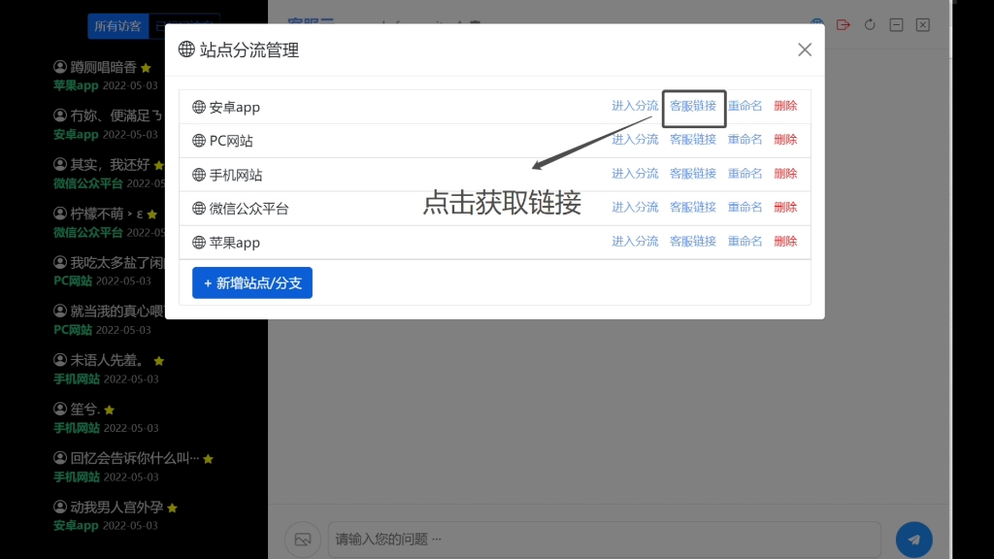Enter 进入分流 for the 苹果app site
This screenshot has width=994, height=559.
tap(634, 241)
